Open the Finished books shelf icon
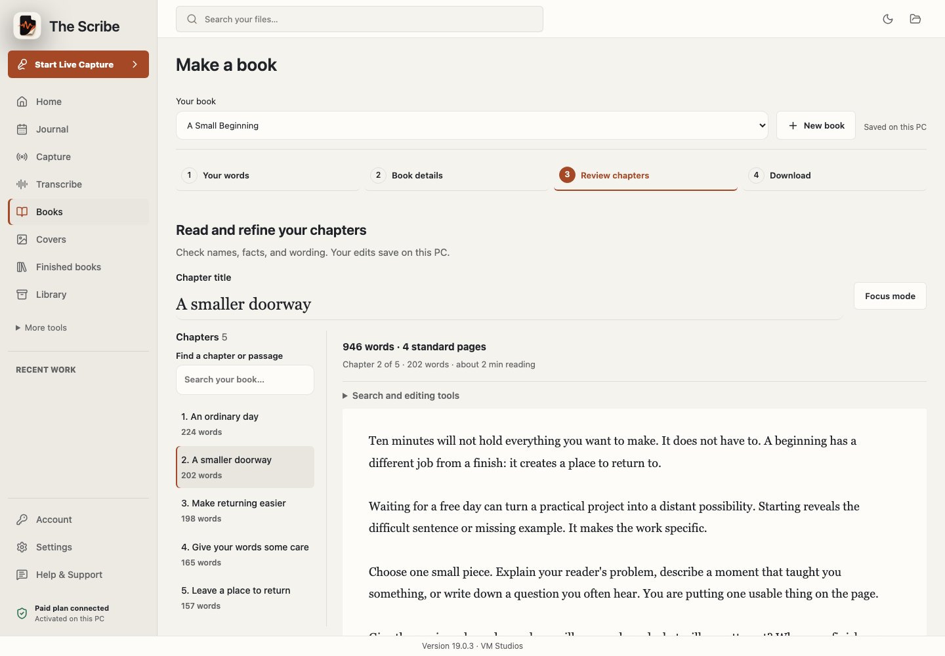The width and height of the screenshot is (945, 656). [22, 267]
